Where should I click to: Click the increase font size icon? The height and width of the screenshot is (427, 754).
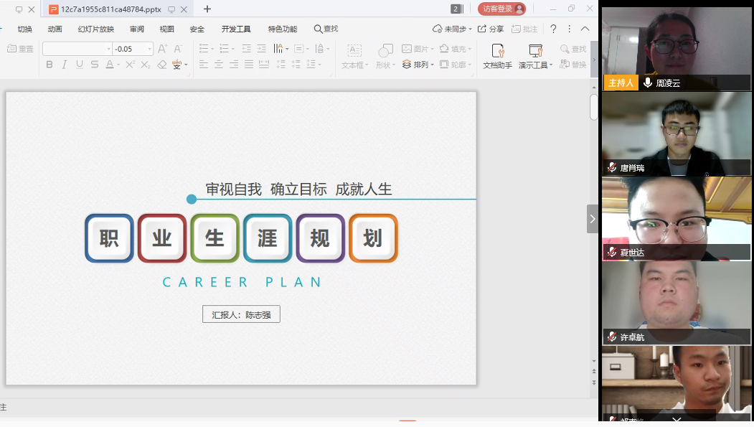(162, 49)
